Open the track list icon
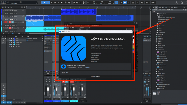The height and width of the screenshot is (105, 187). [2, 7]
